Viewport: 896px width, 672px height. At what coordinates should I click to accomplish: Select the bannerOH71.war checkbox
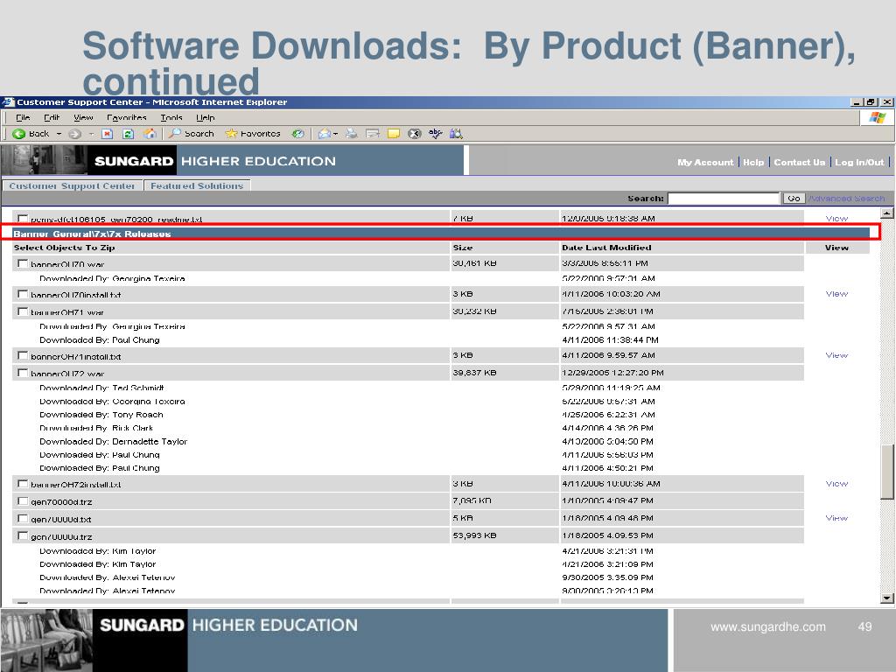click(x=23, y=311)
